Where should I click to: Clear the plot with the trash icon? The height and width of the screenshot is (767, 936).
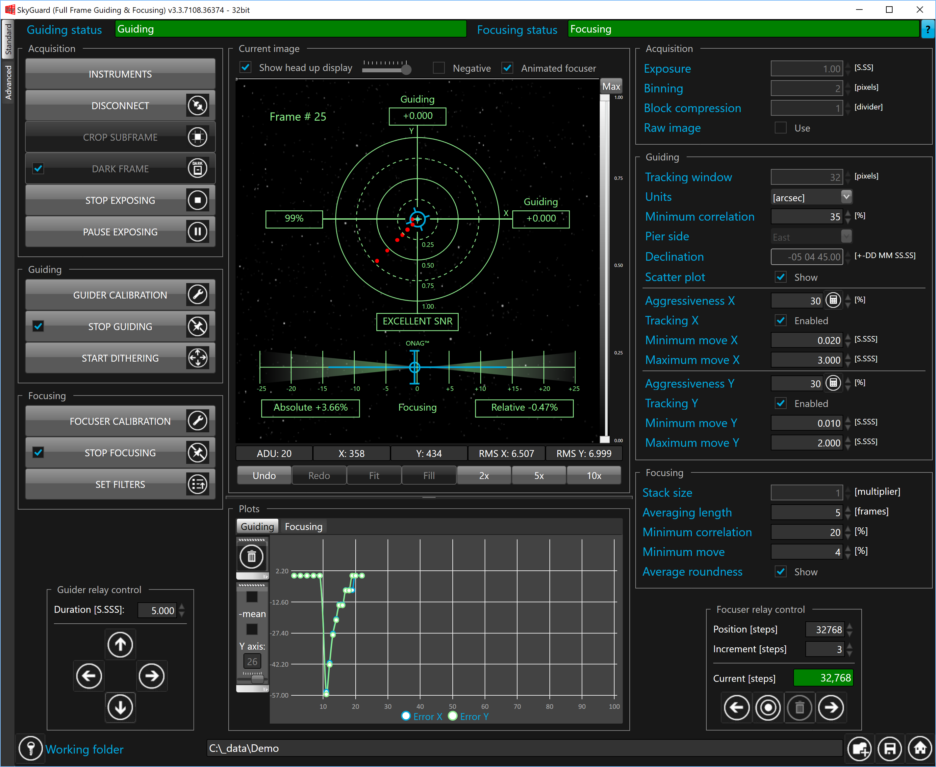pos(252,556)
